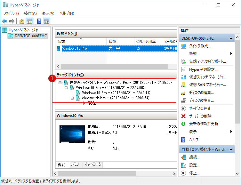
Task: Open the 表示(V) menu
Action: click(x=48, y=13)
